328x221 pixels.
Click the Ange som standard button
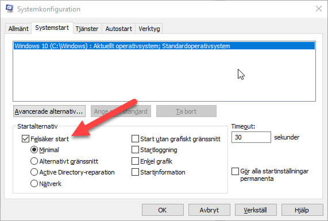click(x=121, y=111)
